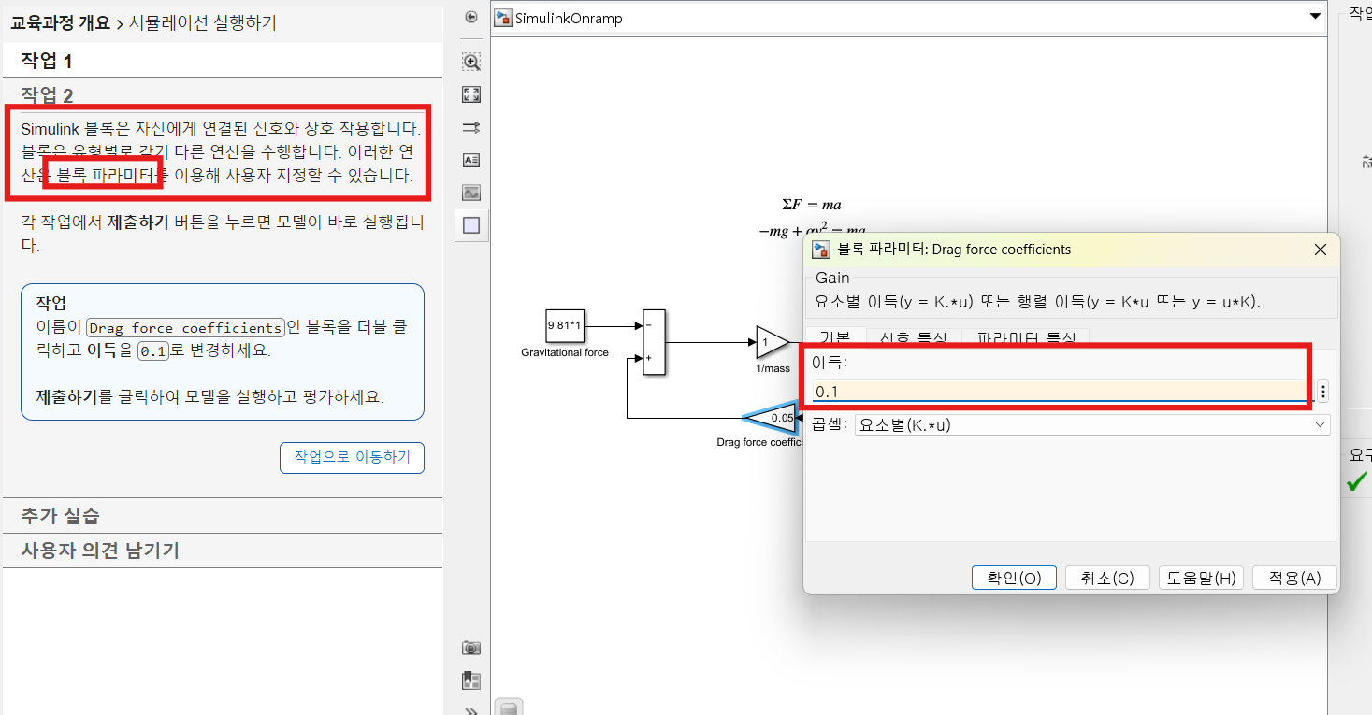Switch to the 파라미터 특성 tab
The width and height of the screenshot is (1372, 715).
1027,337
